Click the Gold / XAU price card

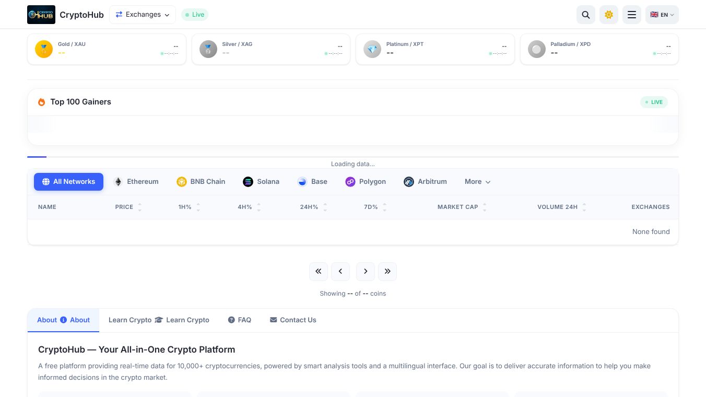coord(107,49)
